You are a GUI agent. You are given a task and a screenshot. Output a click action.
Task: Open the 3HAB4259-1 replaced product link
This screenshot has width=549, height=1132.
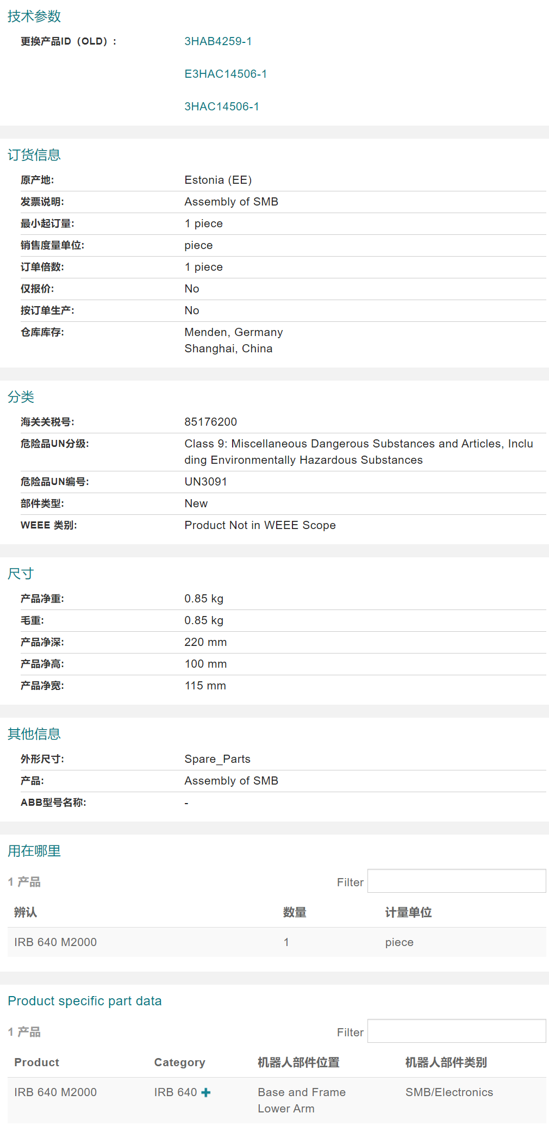click(x=218, y=41)
